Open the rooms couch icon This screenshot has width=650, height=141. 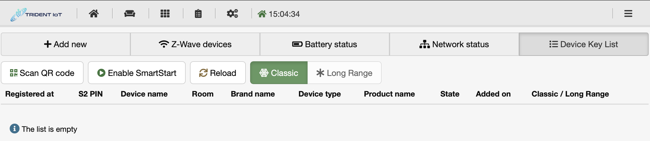[x=130, y=14]
